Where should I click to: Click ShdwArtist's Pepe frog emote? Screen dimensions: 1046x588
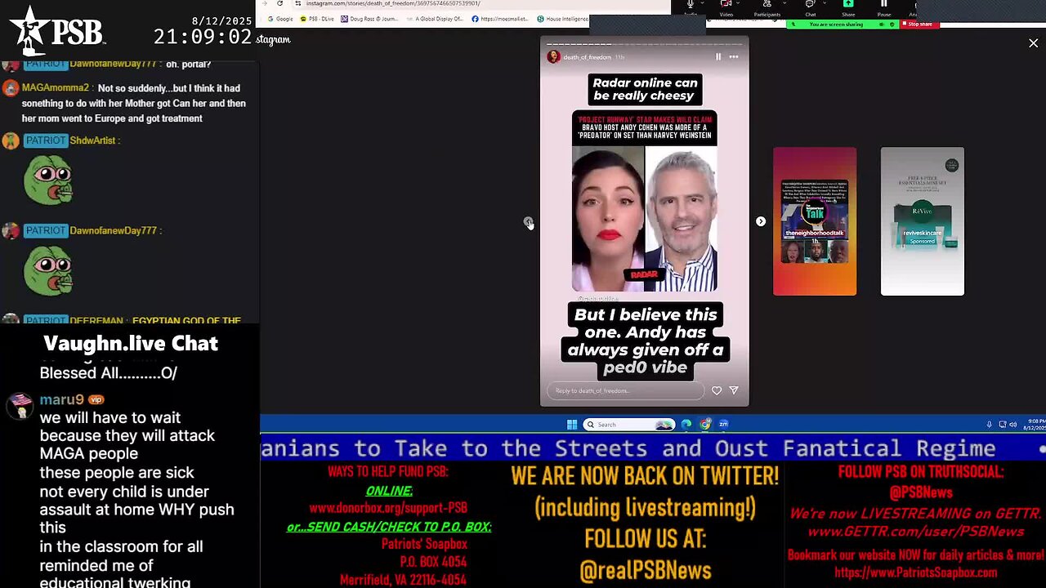point(48,180)
